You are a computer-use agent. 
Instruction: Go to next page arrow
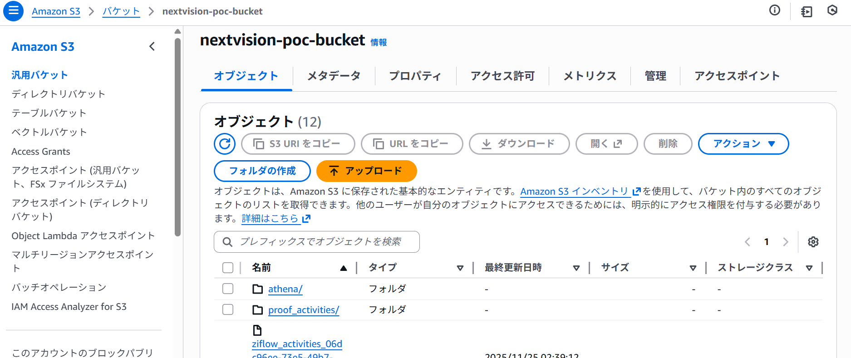(x=786, y=242)
